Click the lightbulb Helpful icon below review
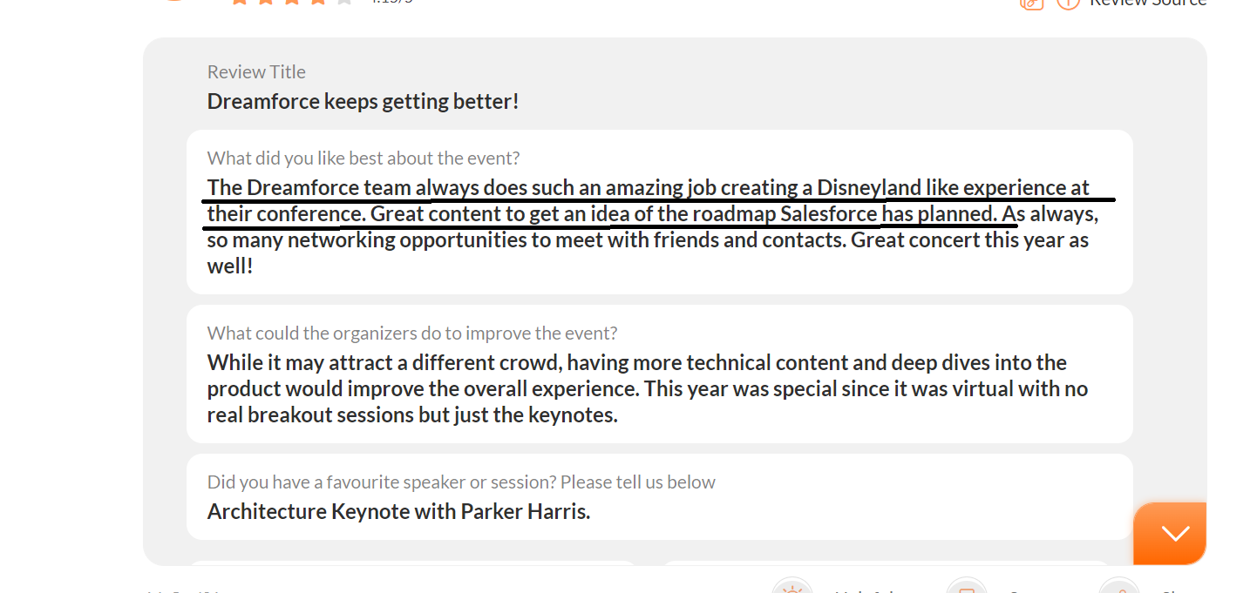This screenshot has height=593, width=1250. tap(792, 587)
